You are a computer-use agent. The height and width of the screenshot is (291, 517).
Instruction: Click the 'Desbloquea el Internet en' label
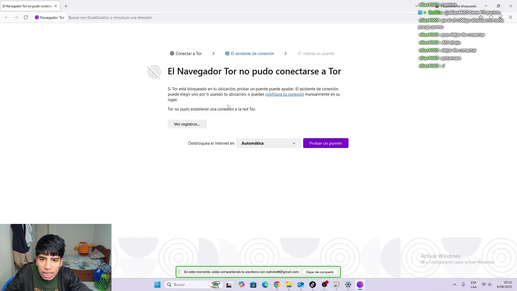click(211, 143)
